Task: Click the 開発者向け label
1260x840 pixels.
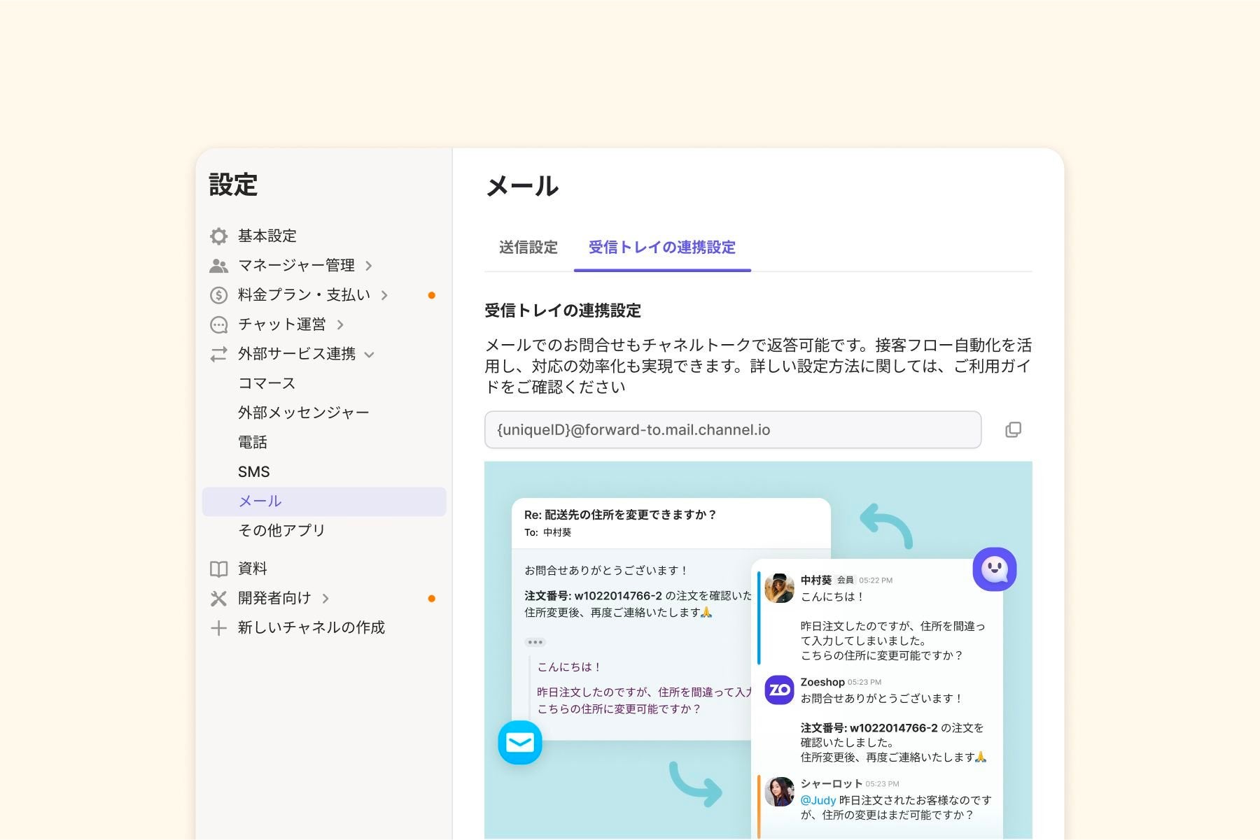Action: [x=274, y=599]
